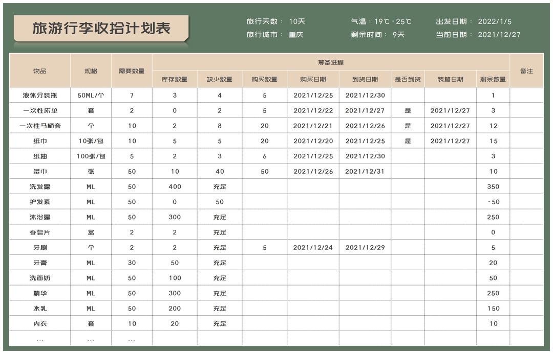This screenshot has height=354, width=553.
Task: Click remaining quantity 12 in 一次性马桶套 row
Action: coord(493,126)
